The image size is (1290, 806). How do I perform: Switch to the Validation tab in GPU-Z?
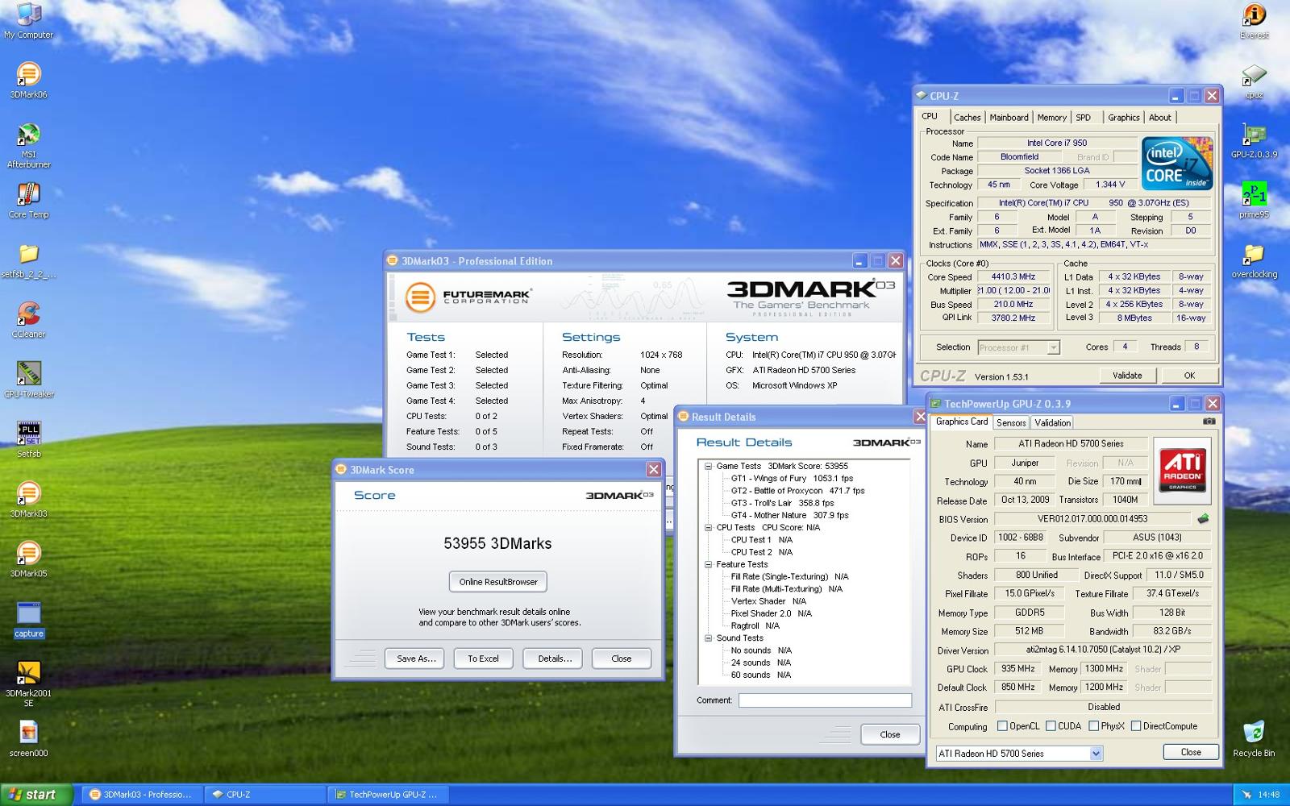click(1052, 423)
